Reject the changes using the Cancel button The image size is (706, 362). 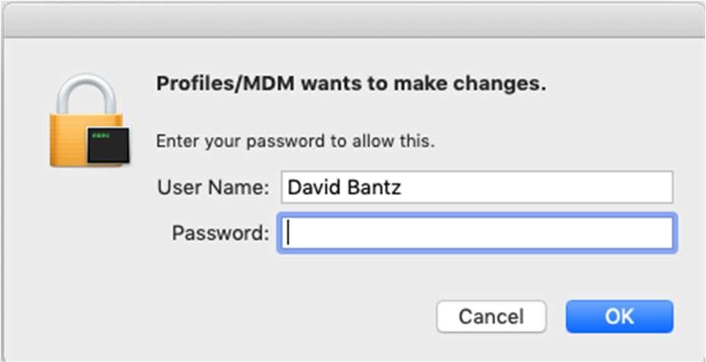pos(490,316)
